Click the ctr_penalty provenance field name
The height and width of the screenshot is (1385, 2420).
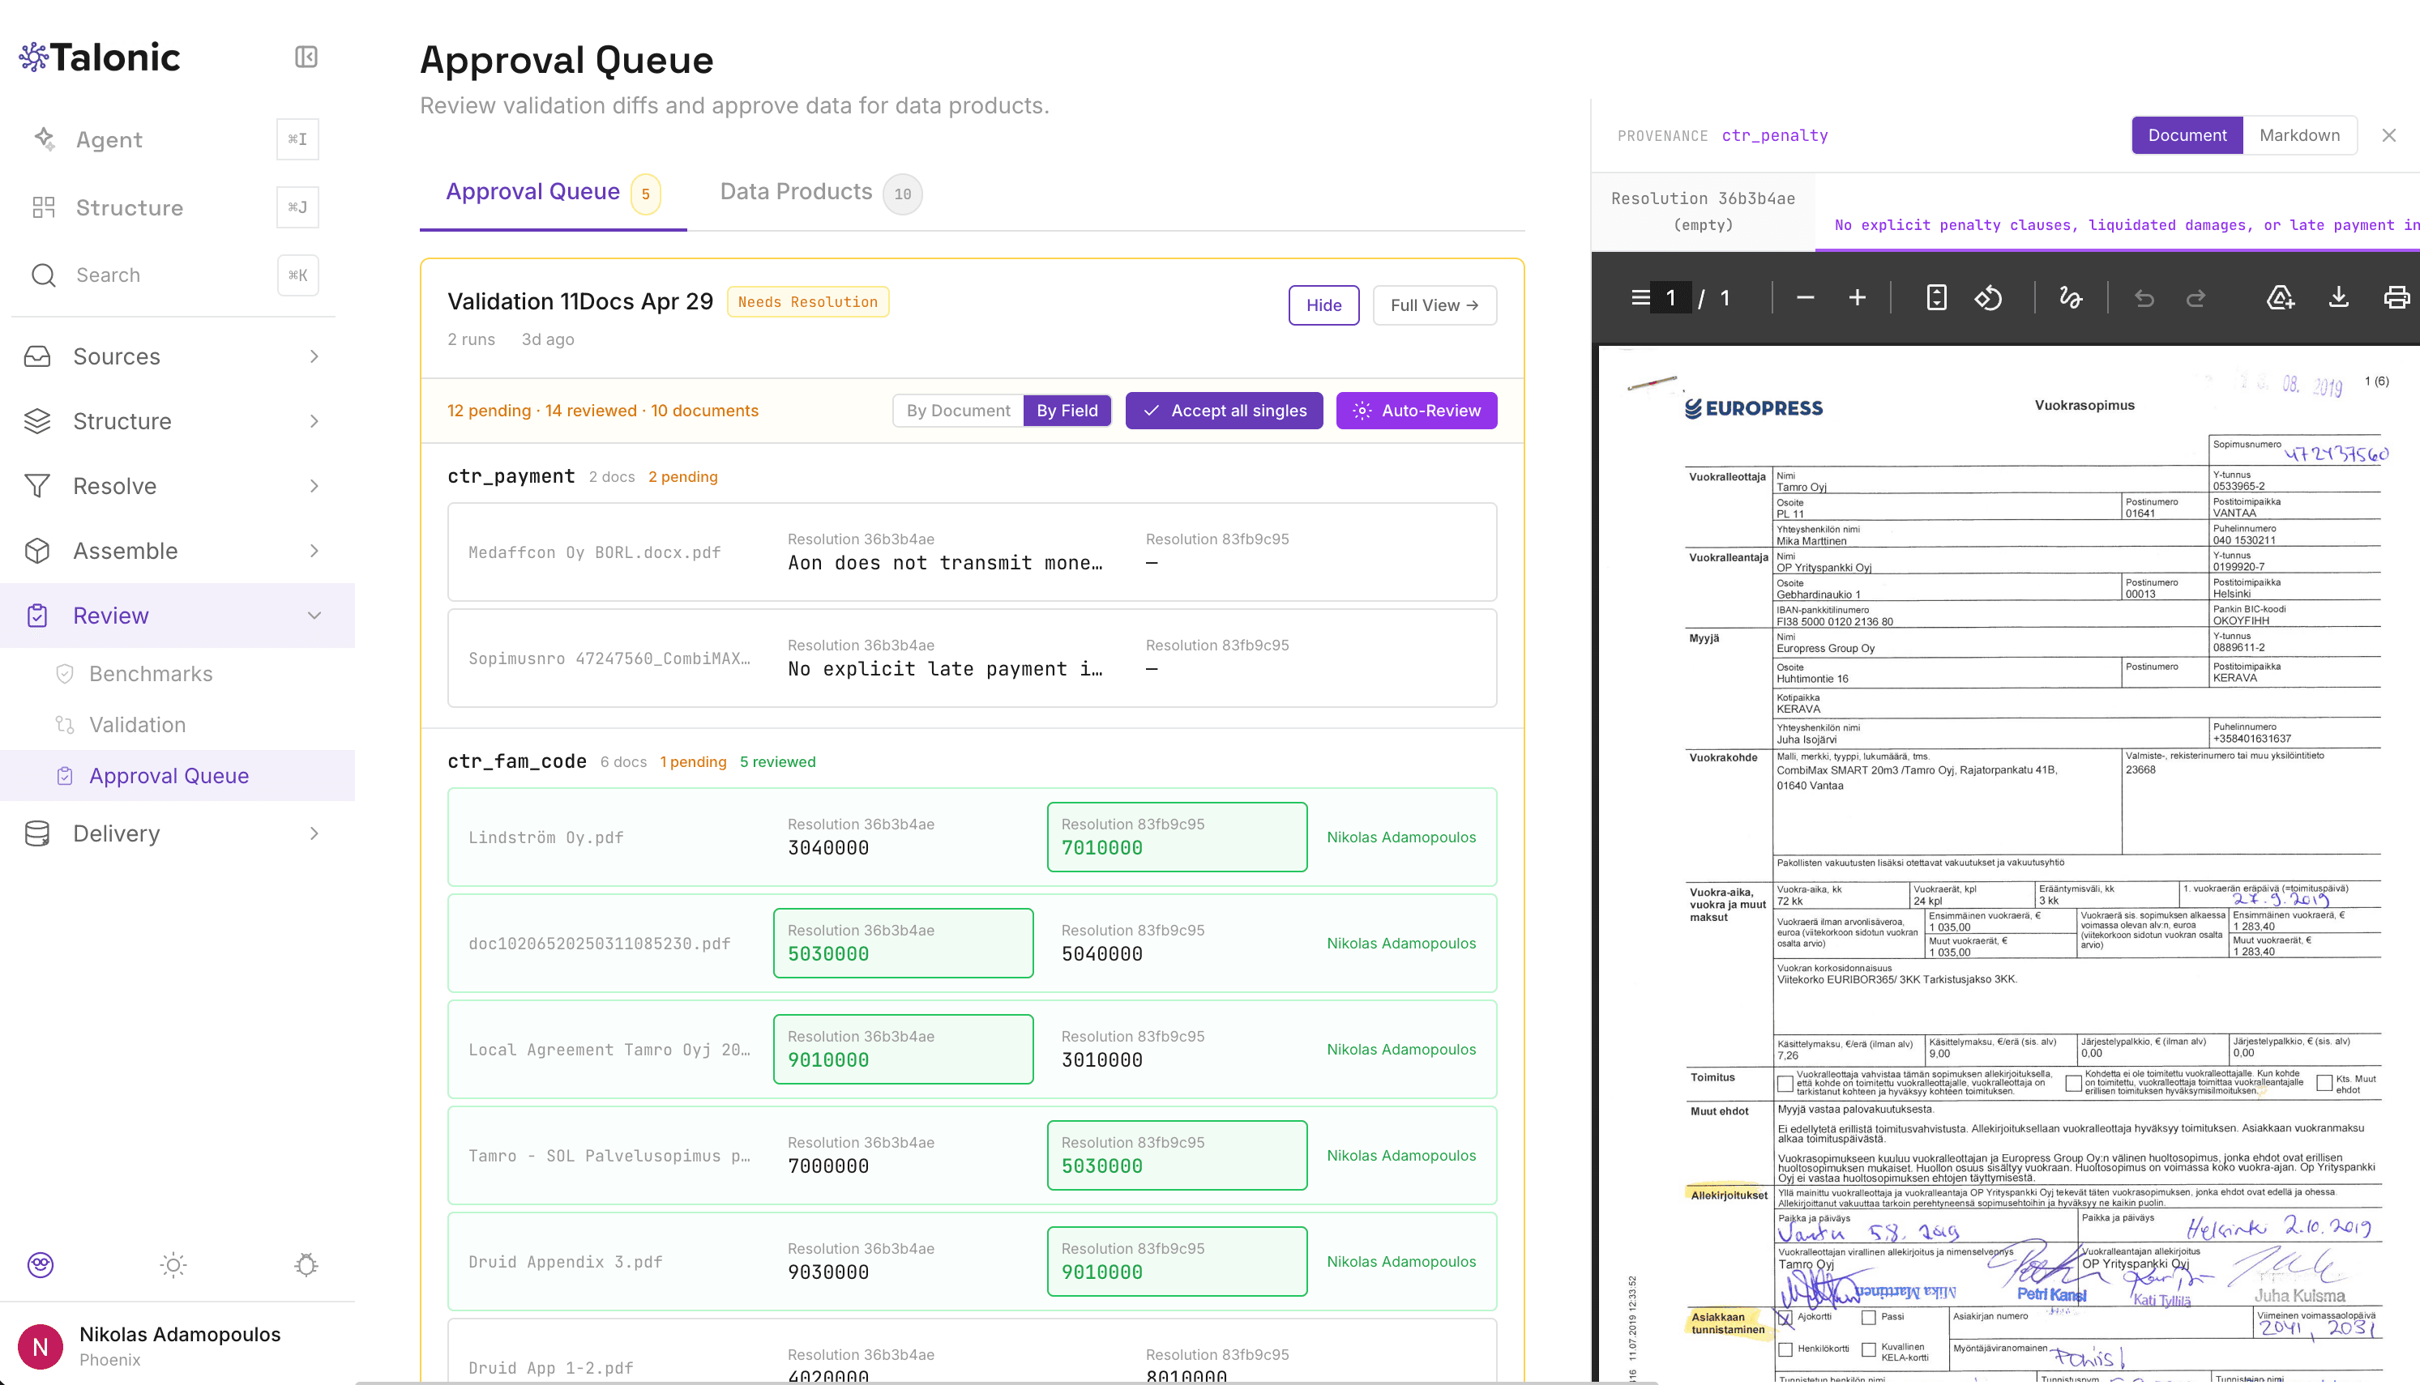pyautogui.click(x=1775, y=135)
